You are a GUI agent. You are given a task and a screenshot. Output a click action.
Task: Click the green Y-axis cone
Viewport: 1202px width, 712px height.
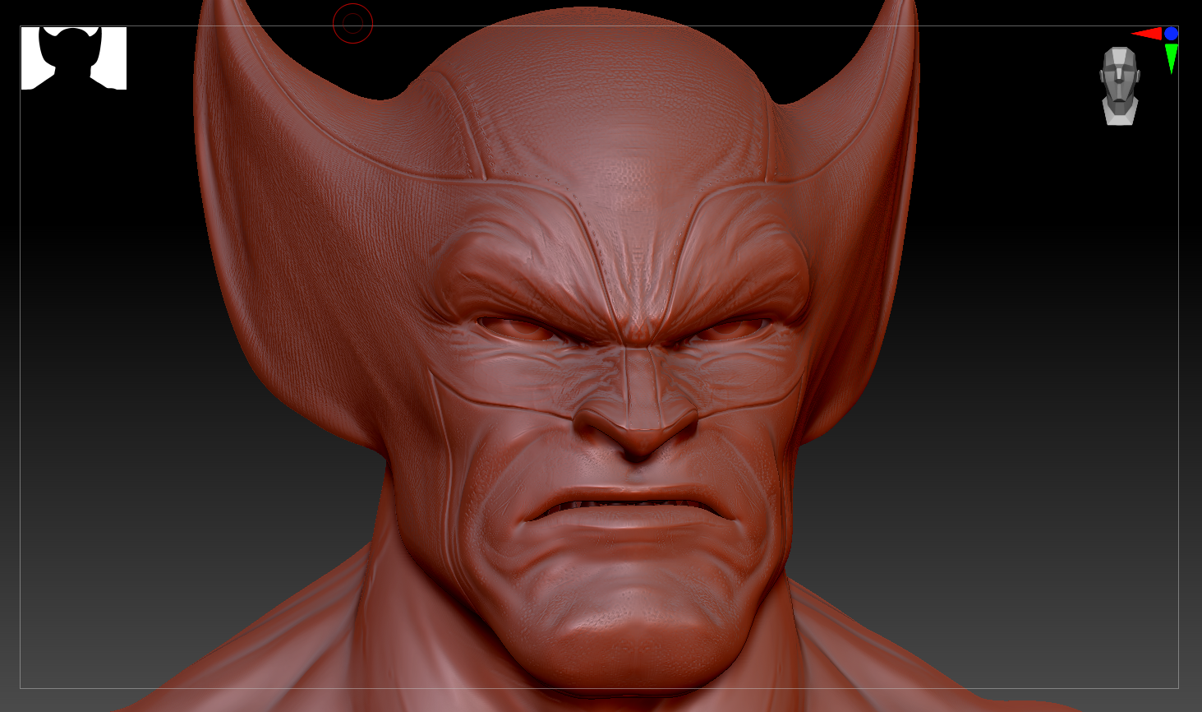tap(1172, 58)
